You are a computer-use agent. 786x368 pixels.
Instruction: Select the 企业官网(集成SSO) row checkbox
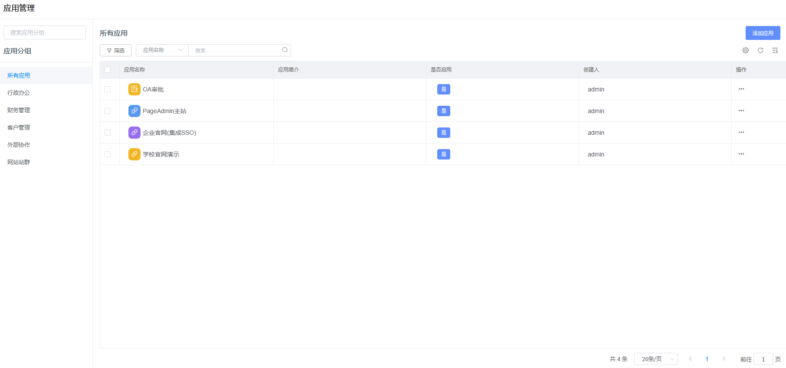108,133
